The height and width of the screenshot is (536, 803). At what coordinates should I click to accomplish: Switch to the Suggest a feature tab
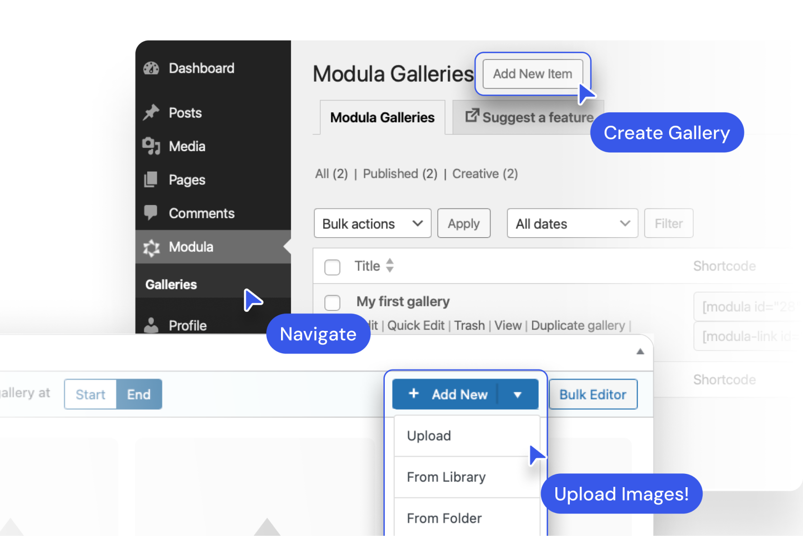coord(529,118)
